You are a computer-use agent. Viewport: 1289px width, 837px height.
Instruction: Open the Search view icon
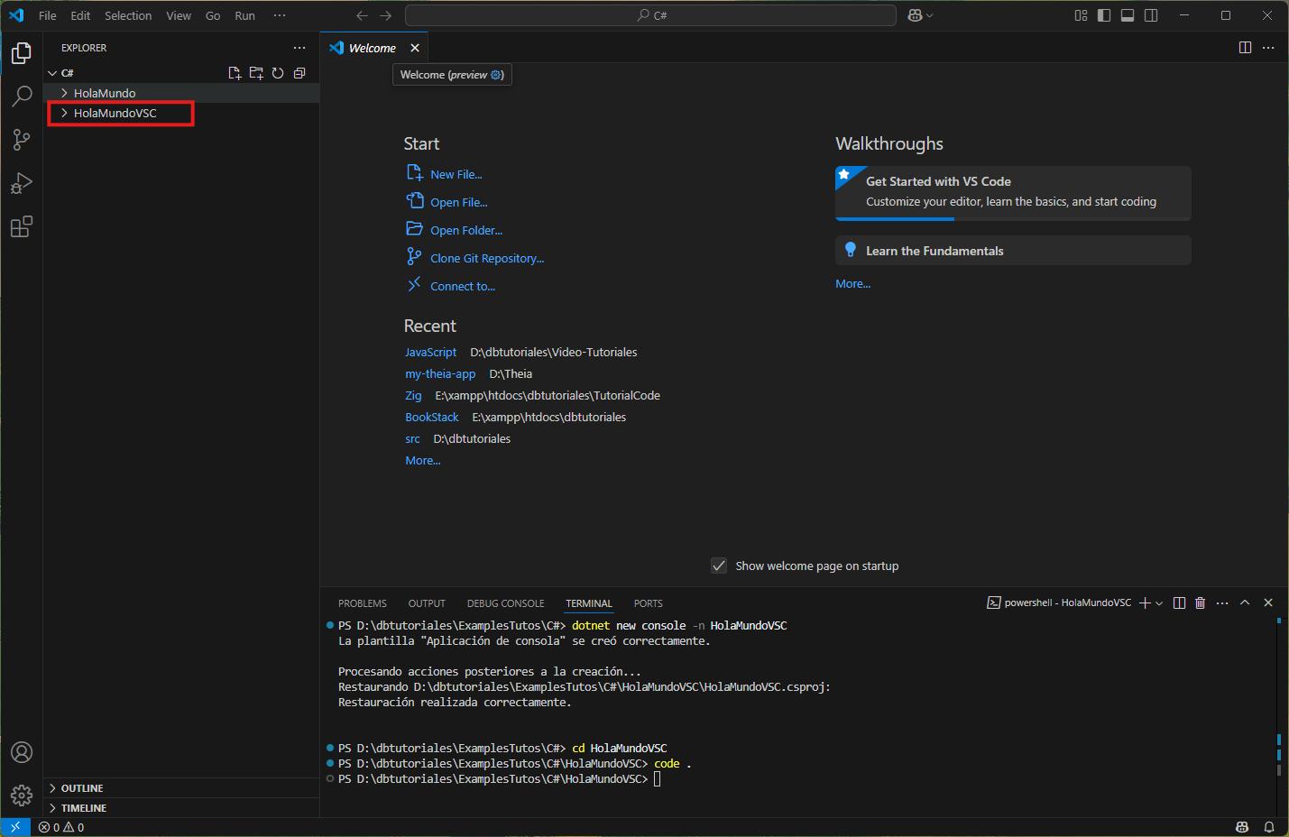tap(22, 97)
